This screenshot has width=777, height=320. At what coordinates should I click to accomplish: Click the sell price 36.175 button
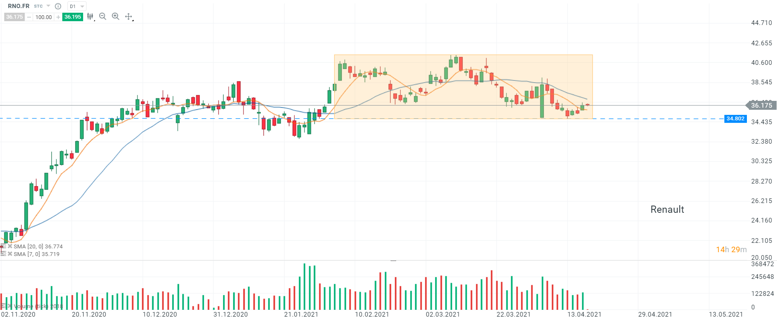point(14,17)
